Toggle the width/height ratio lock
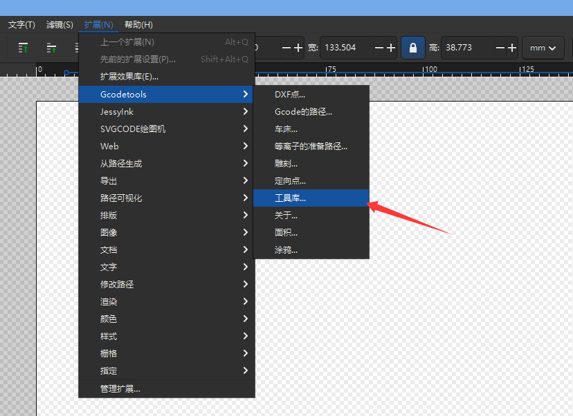This screenshot has height=416, width=573. click(x=413, y=48)
